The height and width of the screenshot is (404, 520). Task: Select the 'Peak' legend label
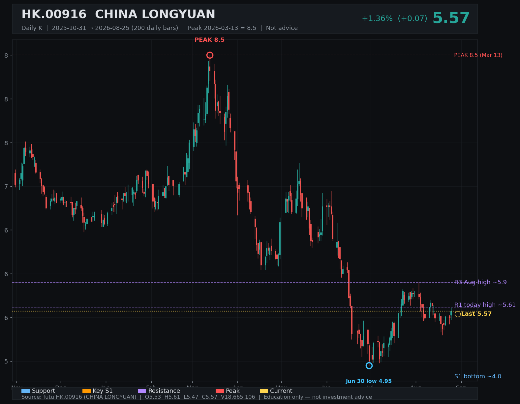[x=233, y=391]
